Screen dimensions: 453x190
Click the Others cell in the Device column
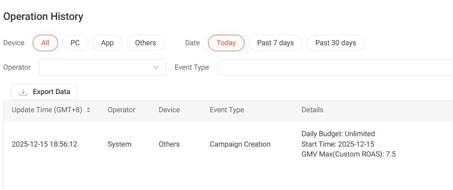[169, 144]
